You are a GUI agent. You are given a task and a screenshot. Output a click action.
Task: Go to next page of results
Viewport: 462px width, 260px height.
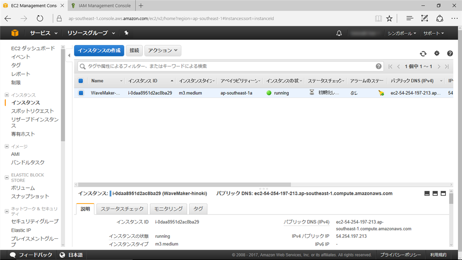(x=439, y=67)
